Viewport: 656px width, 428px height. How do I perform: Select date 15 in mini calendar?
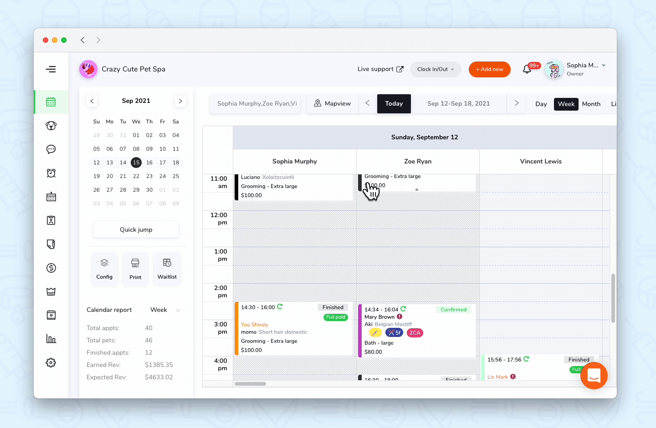136,163
